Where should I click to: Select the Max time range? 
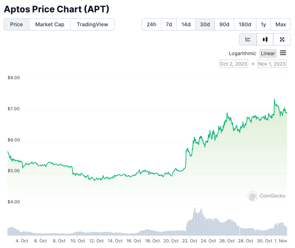281,24
